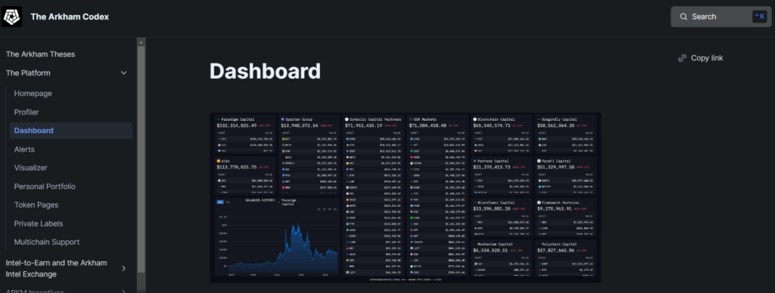Screen dimensions: 775x293
Task: Select the Dashboard sidebar item
Action: (71, 131)
